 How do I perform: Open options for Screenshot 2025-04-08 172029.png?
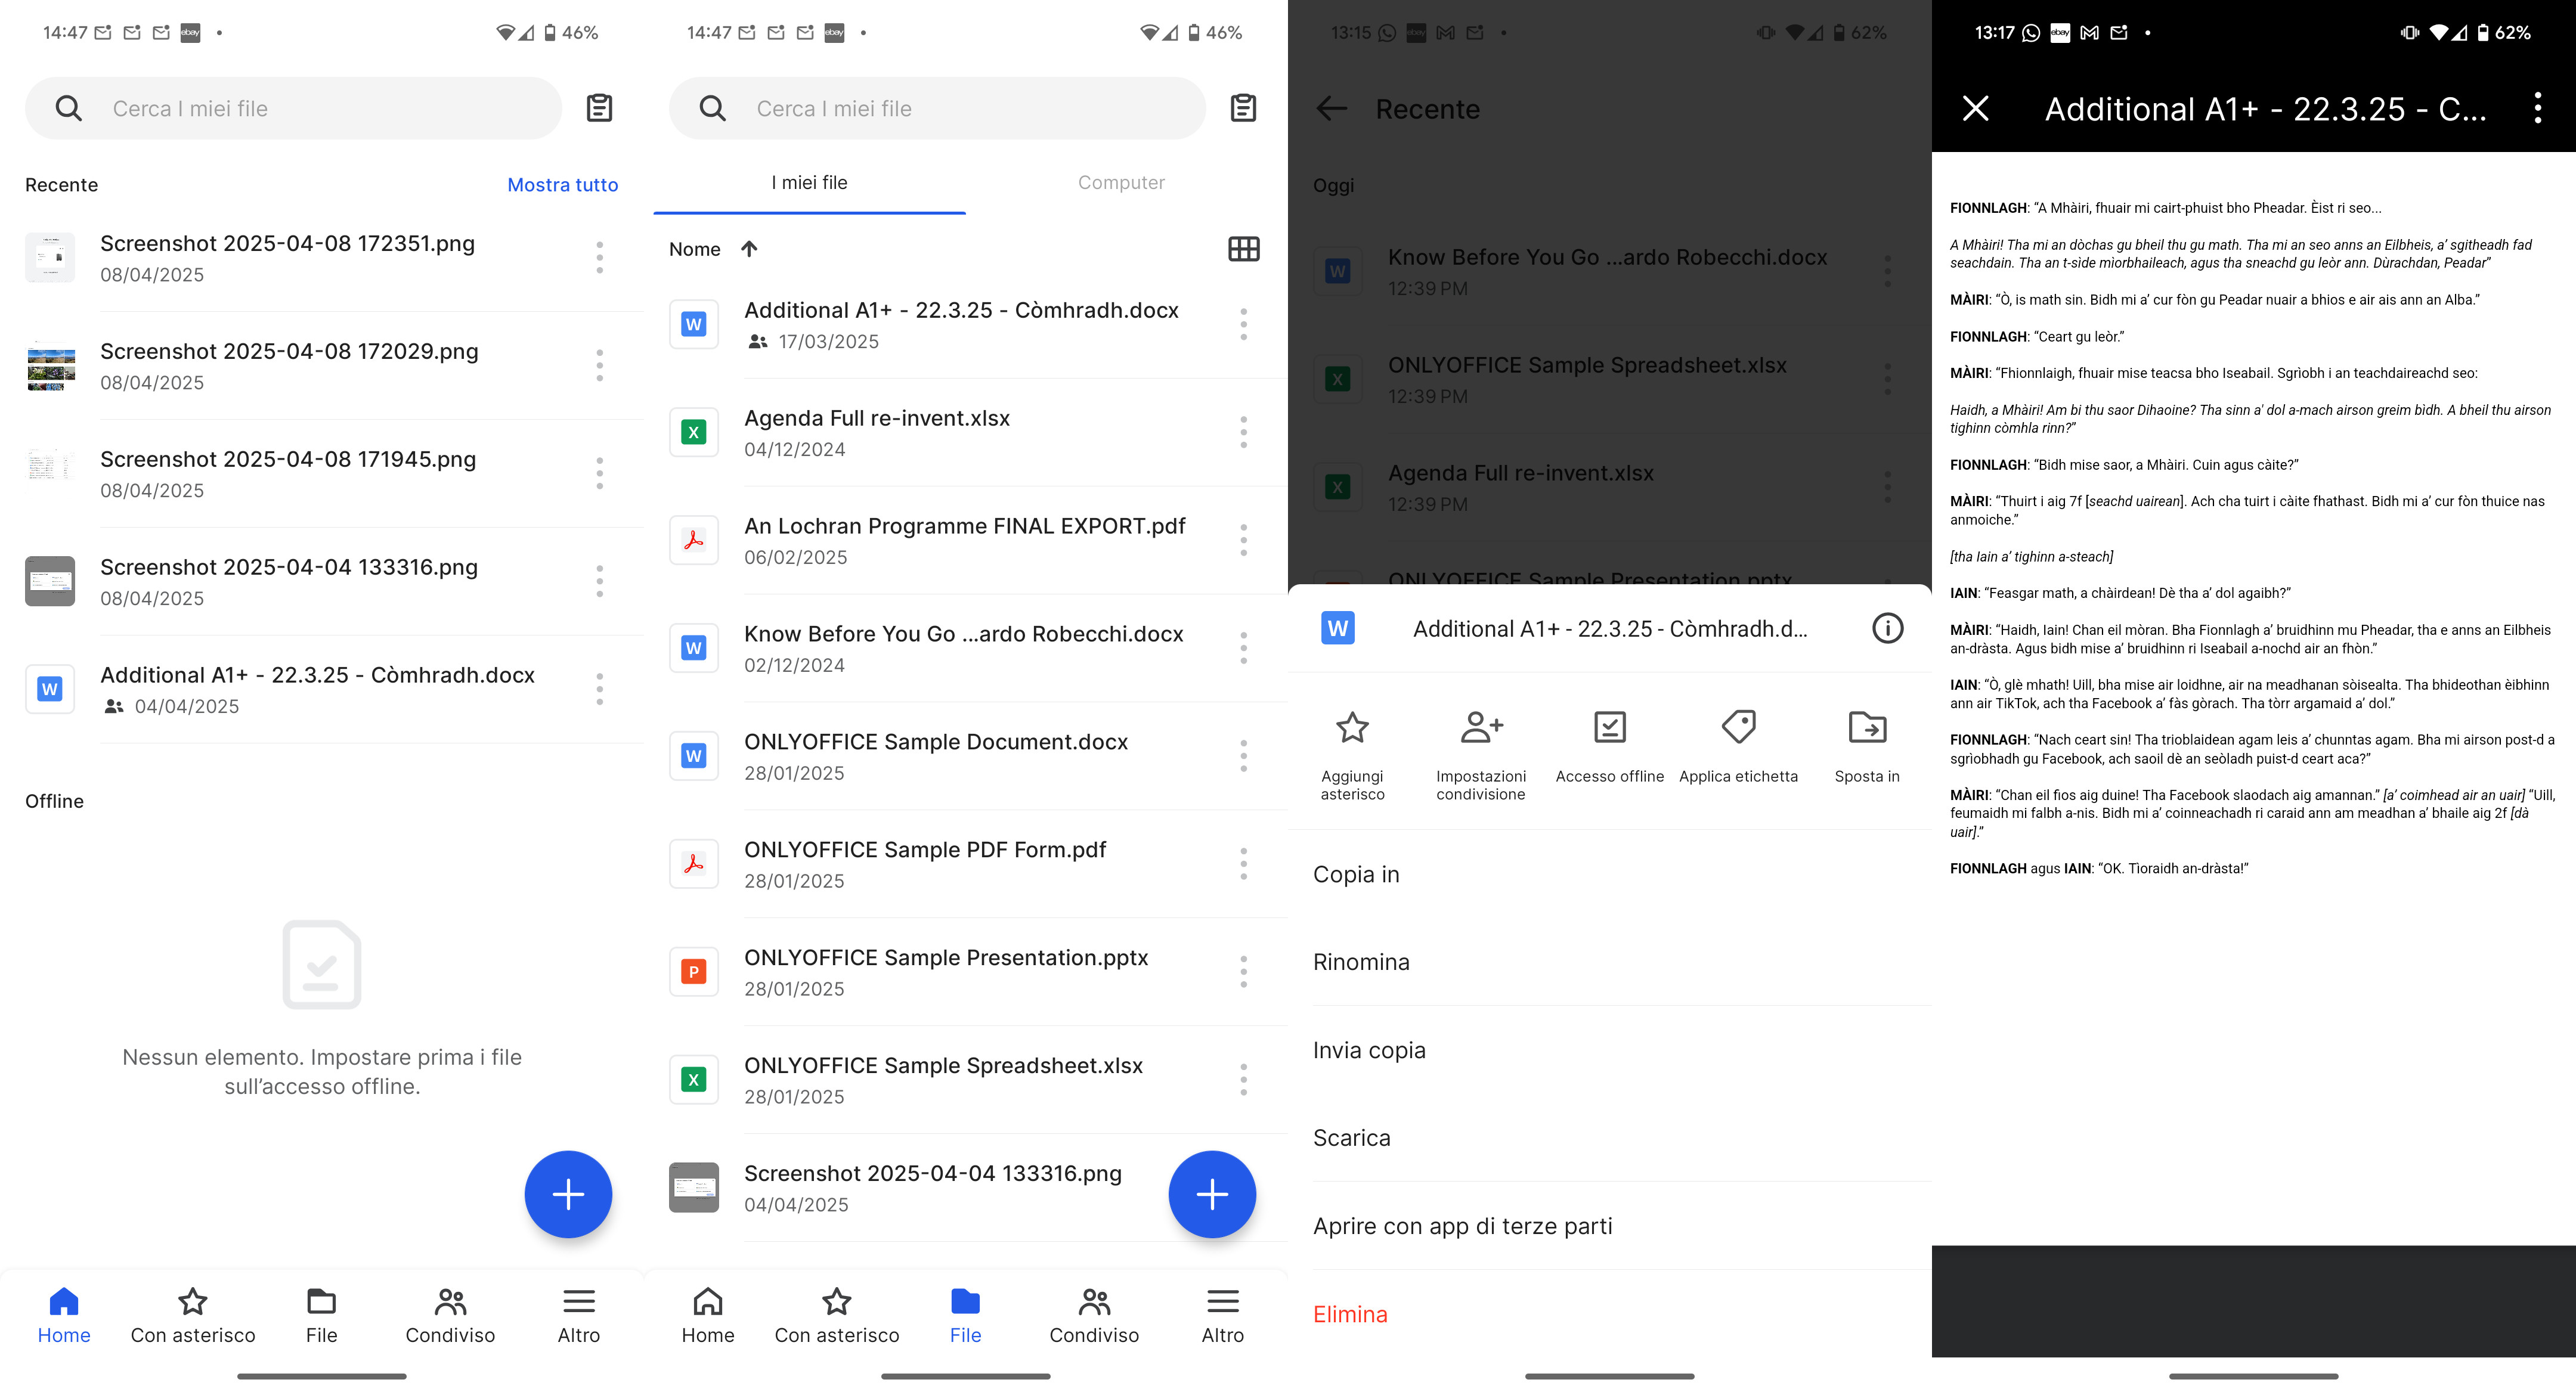(600, 366)
